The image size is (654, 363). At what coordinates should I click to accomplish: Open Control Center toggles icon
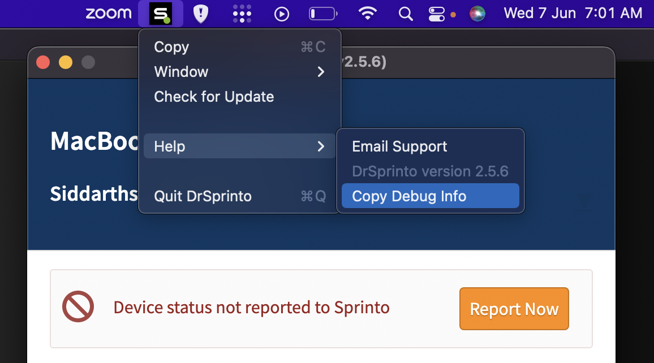[x=437, y=14]
